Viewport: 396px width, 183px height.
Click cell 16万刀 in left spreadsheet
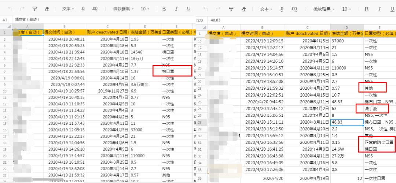coord(145,59)
